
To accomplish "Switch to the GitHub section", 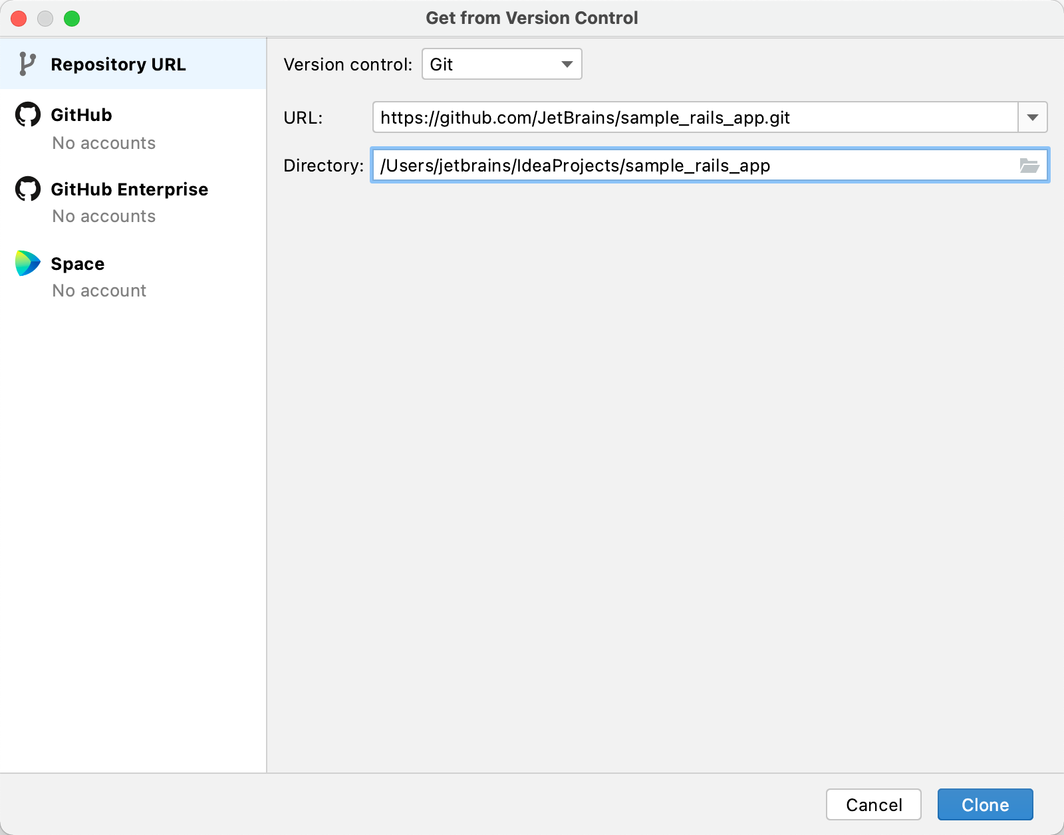I will tap(81, 114).
